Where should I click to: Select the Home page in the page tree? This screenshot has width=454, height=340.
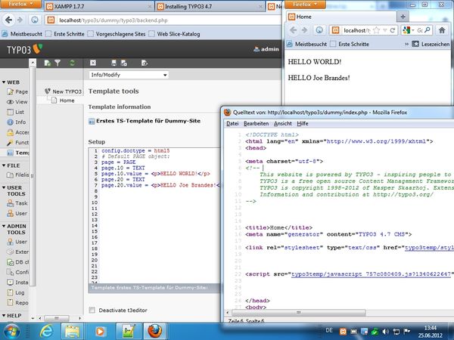coord(67,100)
